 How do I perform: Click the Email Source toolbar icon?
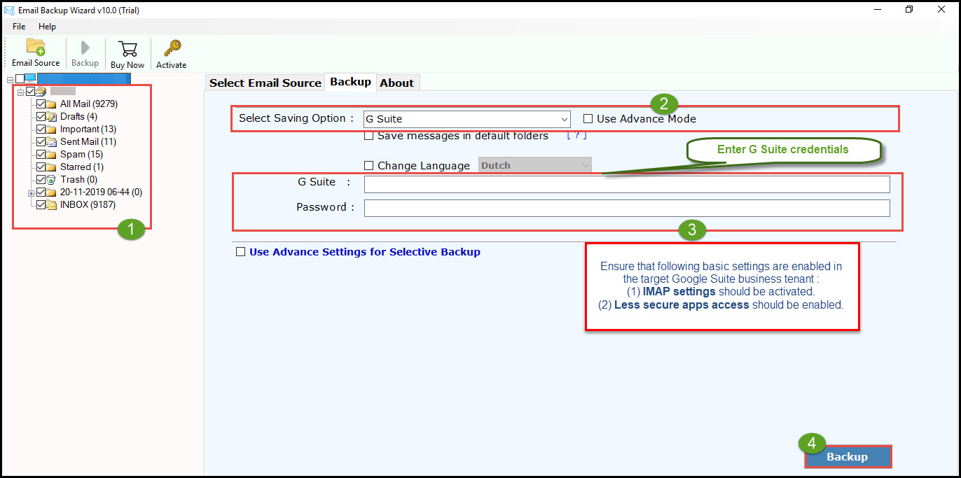coord(36,47)
